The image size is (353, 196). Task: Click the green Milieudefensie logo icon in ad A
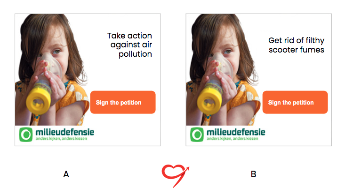click(26, 135)
